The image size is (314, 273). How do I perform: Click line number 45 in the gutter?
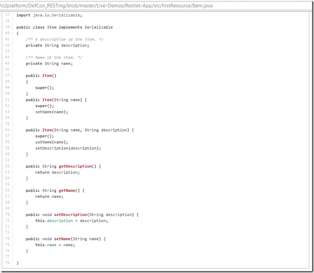click(7, 63)
